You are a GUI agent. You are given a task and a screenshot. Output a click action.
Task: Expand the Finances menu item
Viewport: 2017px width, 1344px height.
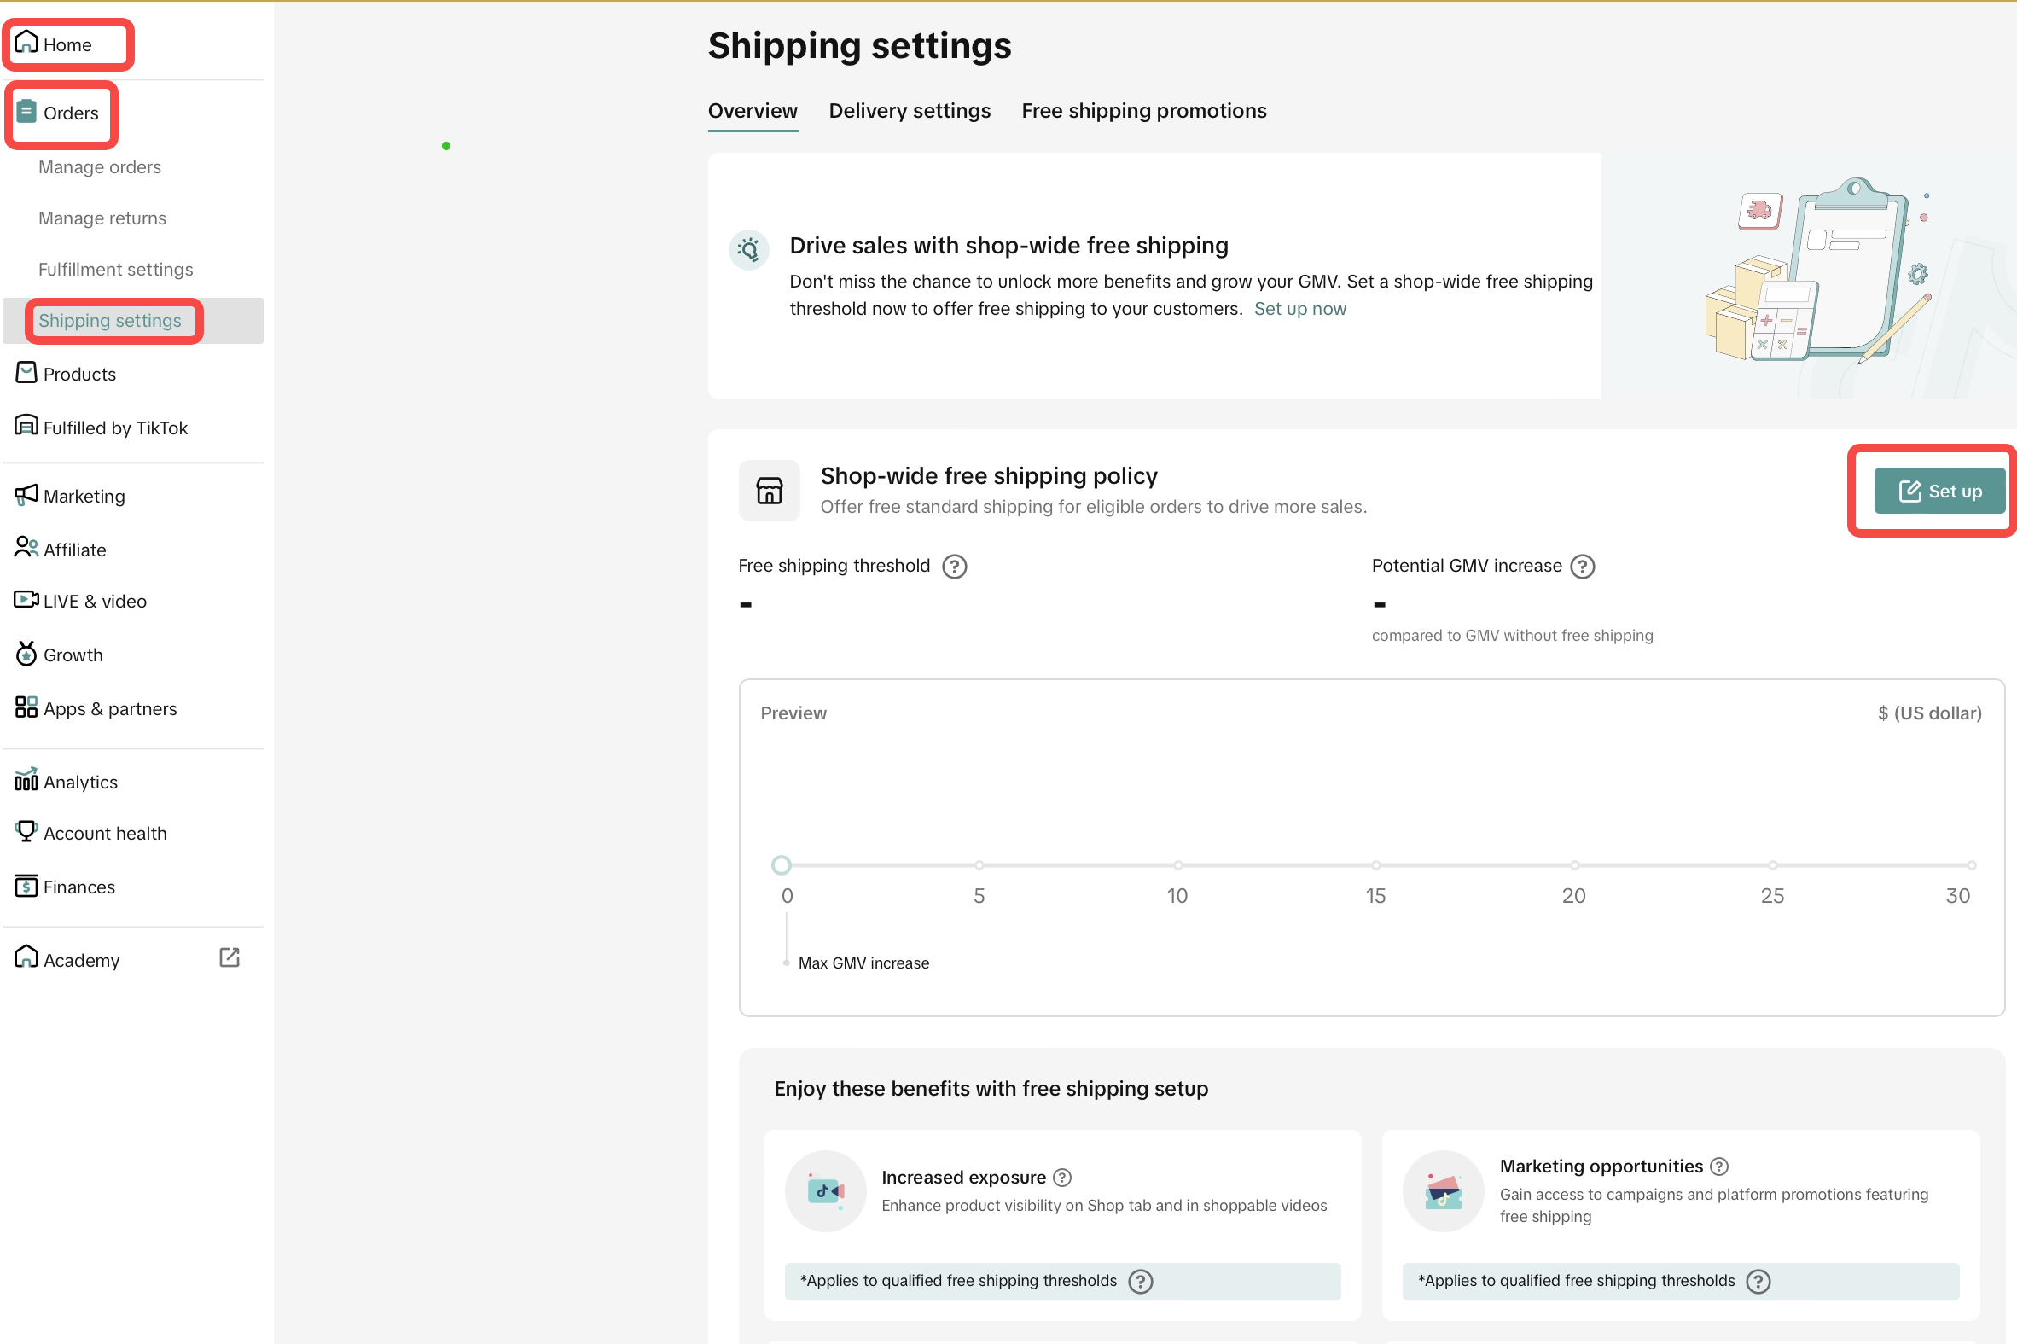78,887
